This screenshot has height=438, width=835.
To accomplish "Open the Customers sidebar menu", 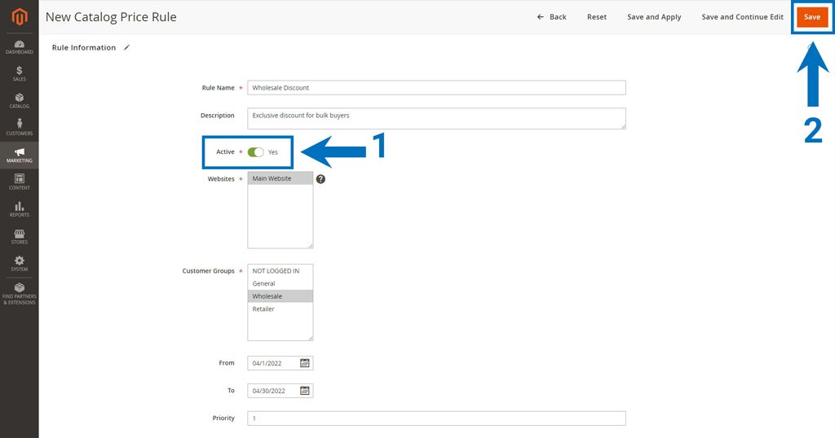I will 20,128.
